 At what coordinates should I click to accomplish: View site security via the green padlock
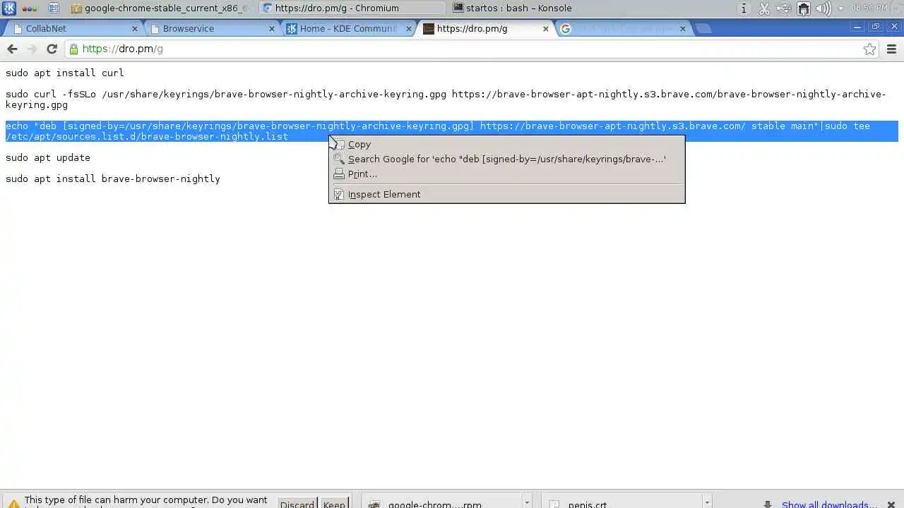click(73, 49)
